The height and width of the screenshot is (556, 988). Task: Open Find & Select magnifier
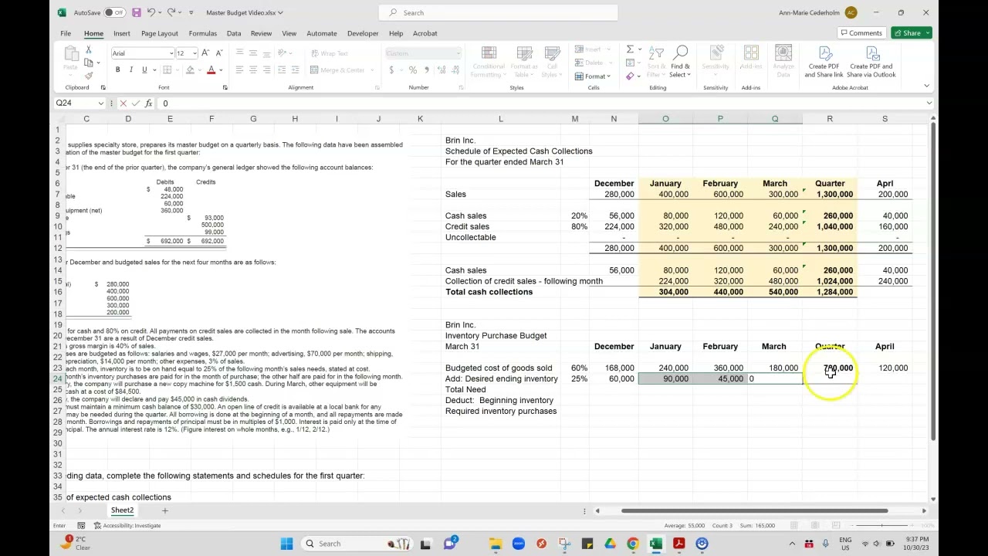[x=680, y=62]
